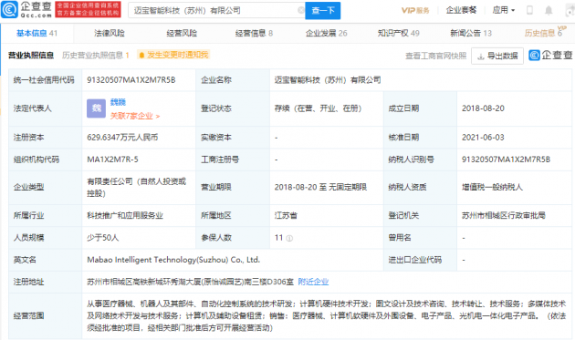Click the 查一下 search button
Viewport: 575px width, 340px height.
pyautogui.click(x=323, y=11)
